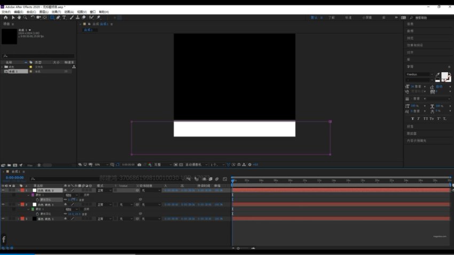Open the viewer resolution dropdown
The image size is (454, 255).
coord(163,164)
